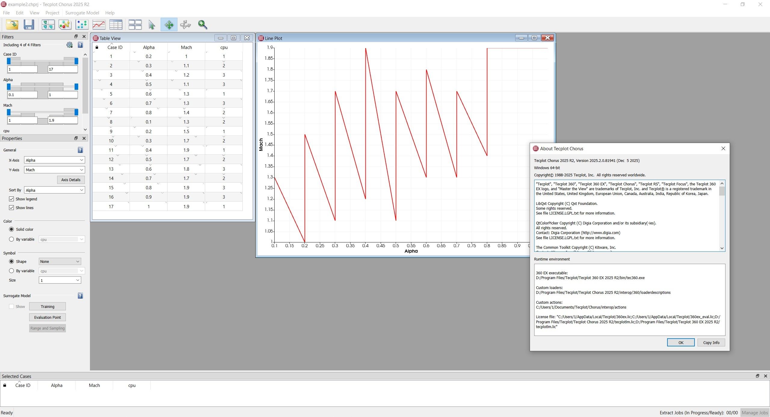Select the Solid color radio button

click(x=11, y=229)
